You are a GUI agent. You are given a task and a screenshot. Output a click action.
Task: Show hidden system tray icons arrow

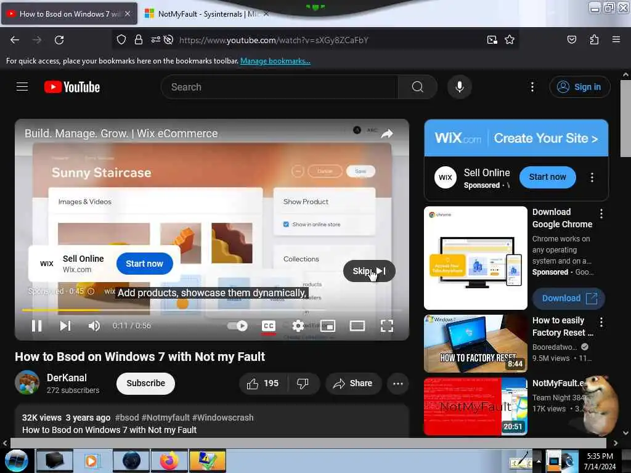point(539,461)
